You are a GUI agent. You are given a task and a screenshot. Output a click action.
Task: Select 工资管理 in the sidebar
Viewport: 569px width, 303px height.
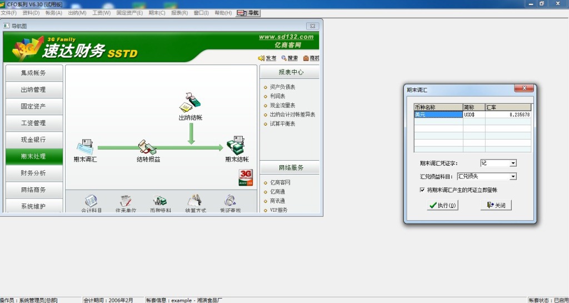click(33, 123)
